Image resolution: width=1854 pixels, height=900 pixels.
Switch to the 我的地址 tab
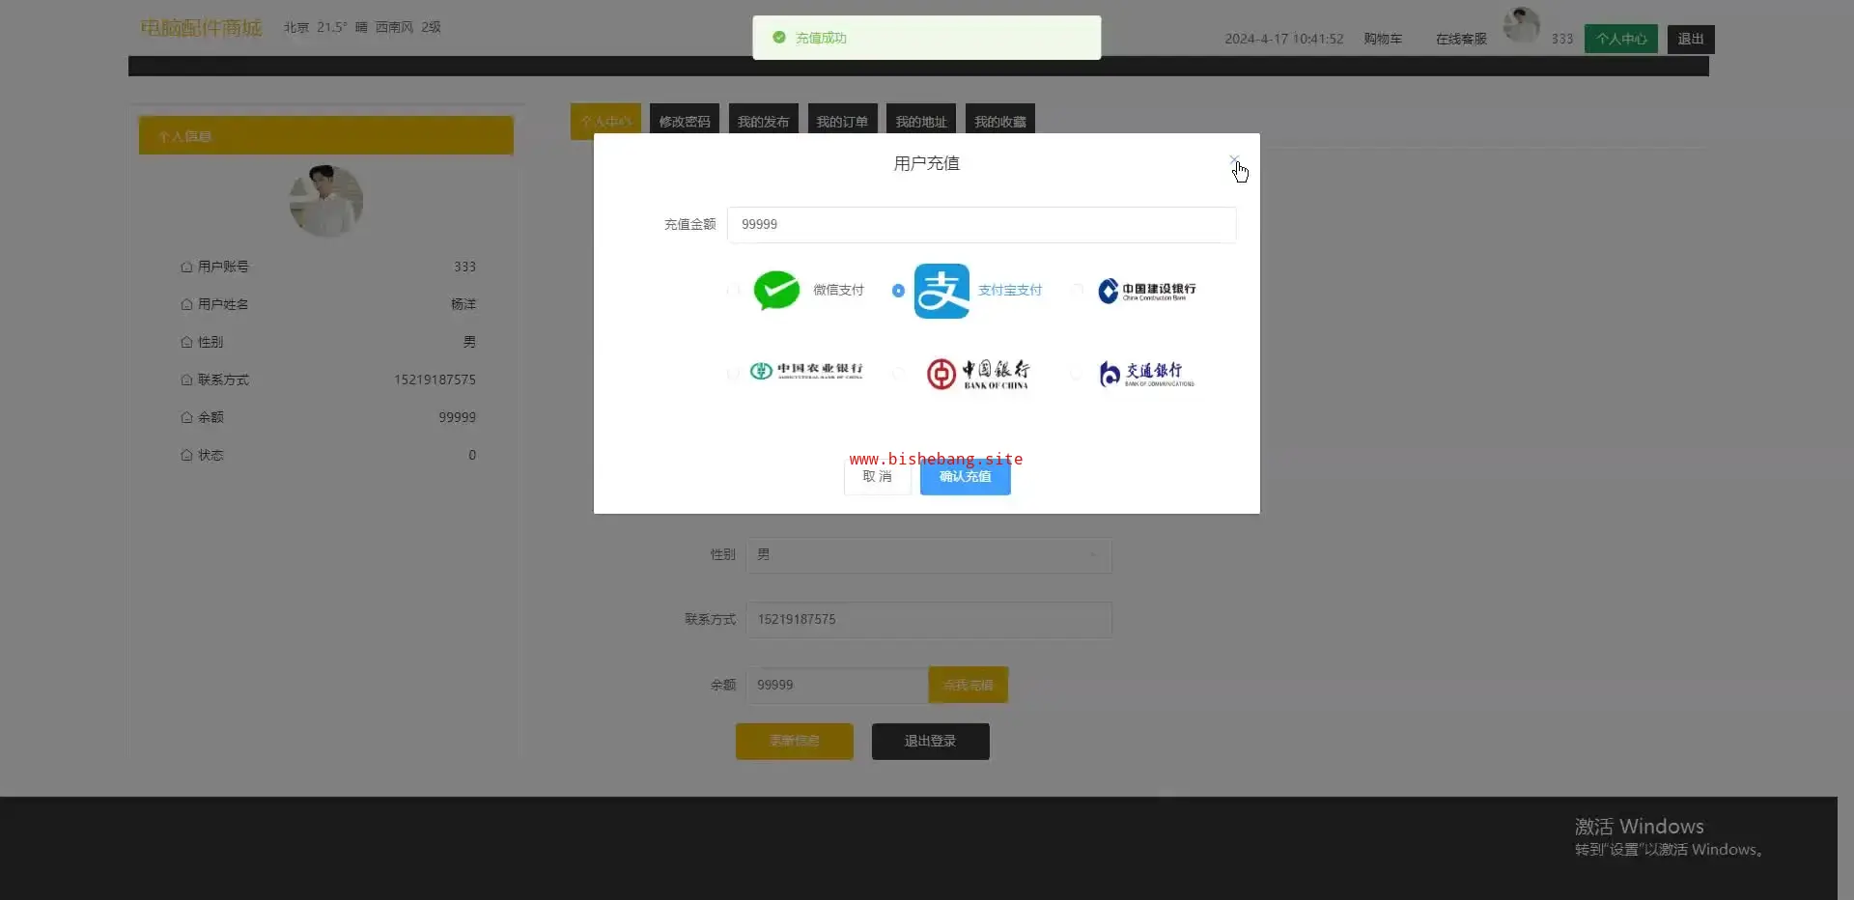point(921,122)
